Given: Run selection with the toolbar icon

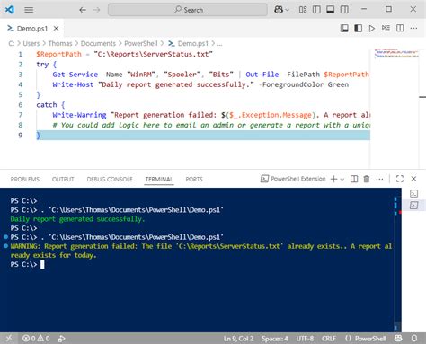Looking at the screenshot, I should coord(386,29).
